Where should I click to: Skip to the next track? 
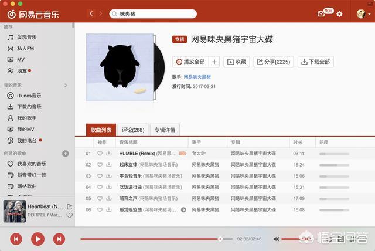[x=59, y=239]
